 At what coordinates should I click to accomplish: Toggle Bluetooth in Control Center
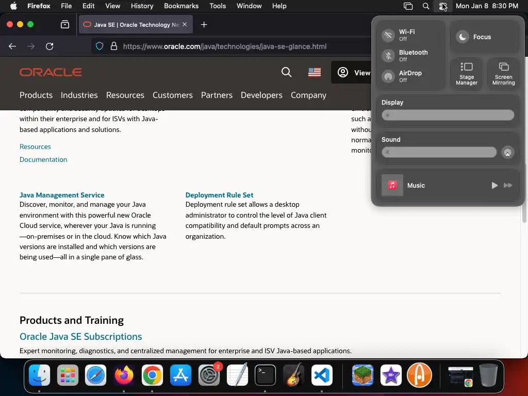coord(388,56)
